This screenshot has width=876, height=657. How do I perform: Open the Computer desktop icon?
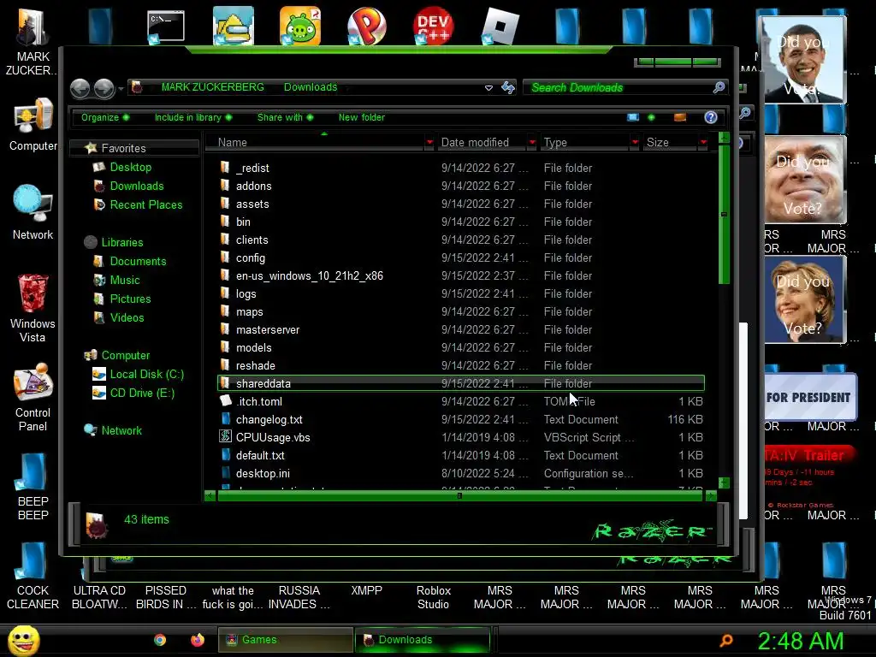33,124
